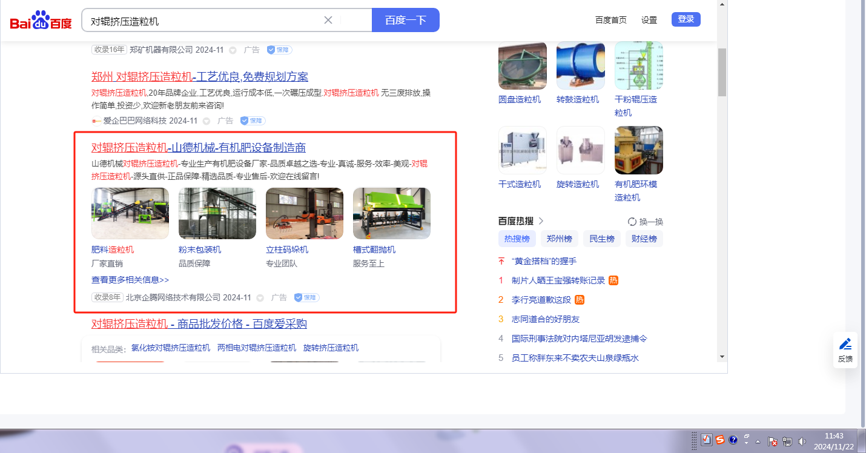Viewport: 866px width, 453px height.
Task: Switch to 民生榜 tab
Action: (602, 239)
